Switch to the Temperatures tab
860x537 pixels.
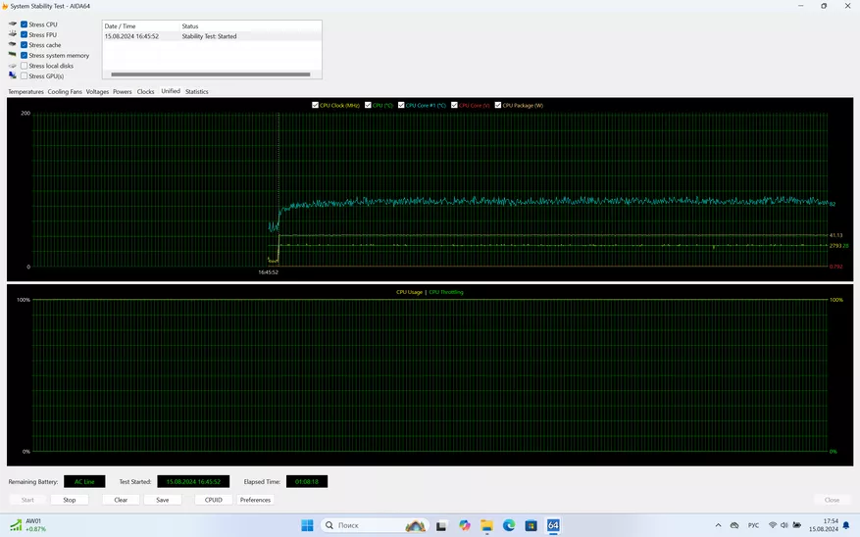tap(25, 91)
